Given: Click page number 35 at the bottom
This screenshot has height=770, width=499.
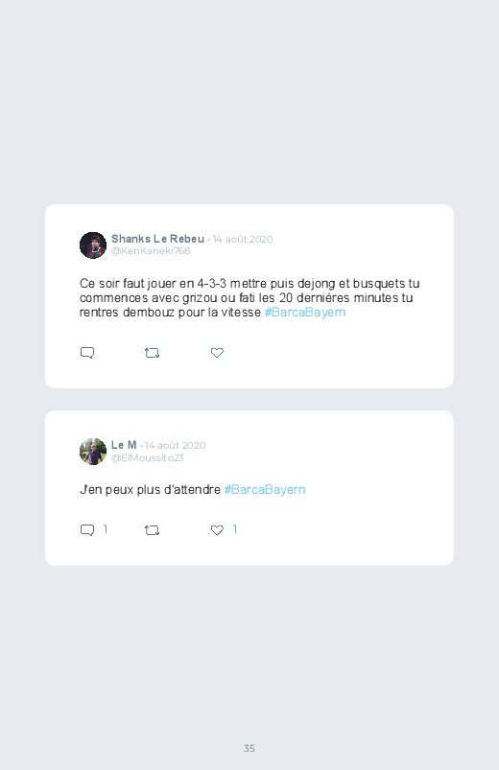Looking at the screenshot, I should [249, 748].
